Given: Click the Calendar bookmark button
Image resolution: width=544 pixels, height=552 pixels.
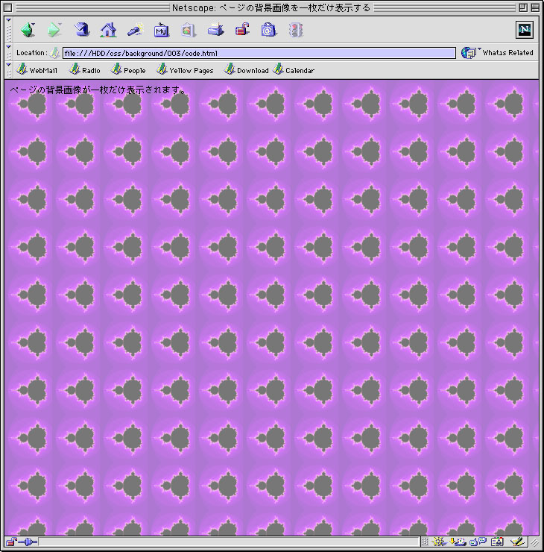Looking at the screenshot, I should pyautogui.click(x=294, y=70).
